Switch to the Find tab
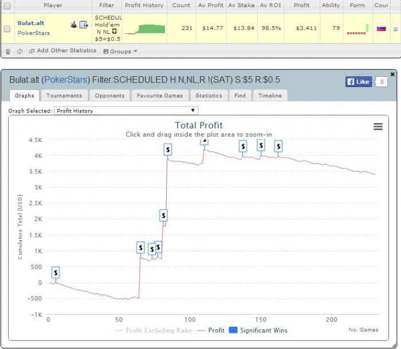Viewport: 401px width, 349px height. point(240,96)
